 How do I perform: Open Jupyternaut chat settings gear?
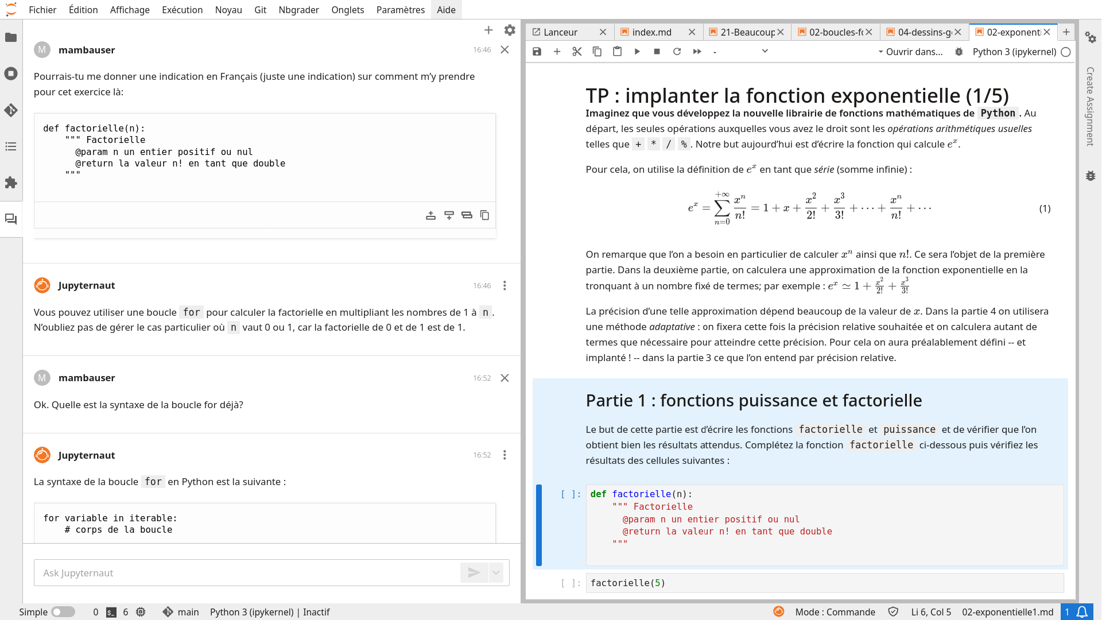(x=510, y=30)
